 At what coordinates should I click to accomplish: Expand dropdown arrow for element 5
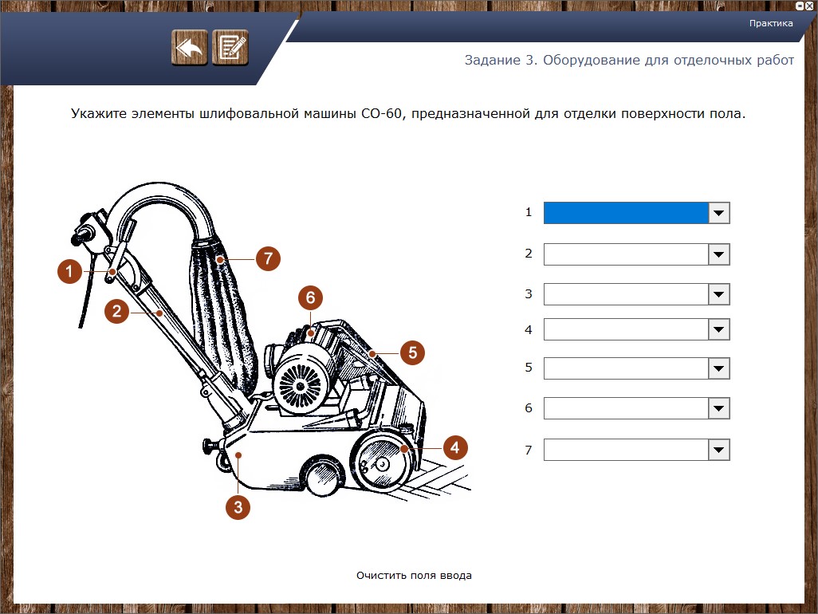[x=718, y=368]
